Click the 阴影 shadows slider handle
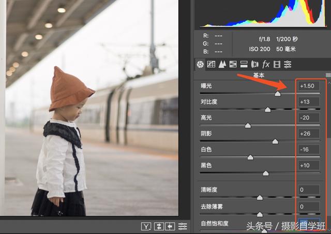 [x=275, y=141]
